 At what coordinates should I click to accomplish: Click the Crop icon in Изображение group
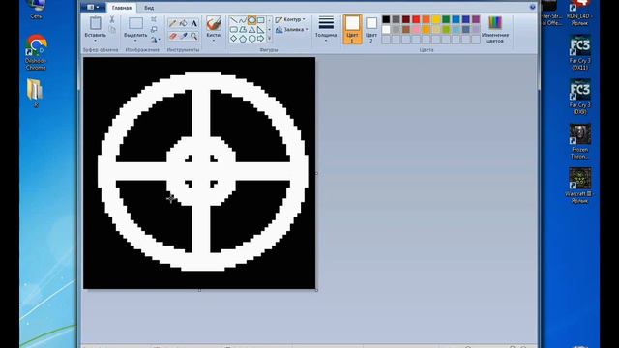154,19
